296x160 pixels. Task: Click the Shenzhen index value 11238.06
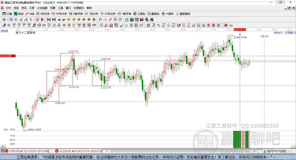65,151
